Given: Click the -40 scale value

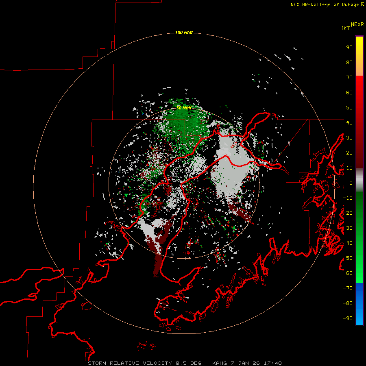Looking at the screenshot, I should tap(348, 243).
